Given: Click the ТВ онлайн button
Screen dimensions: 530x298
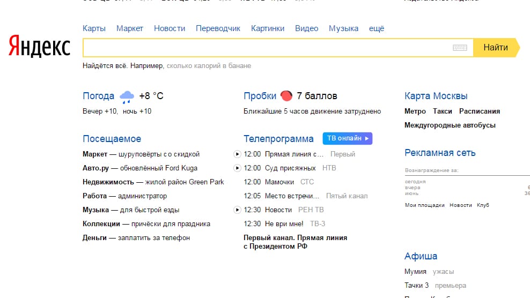Looking at the screenshot, I should coord(347,138).
